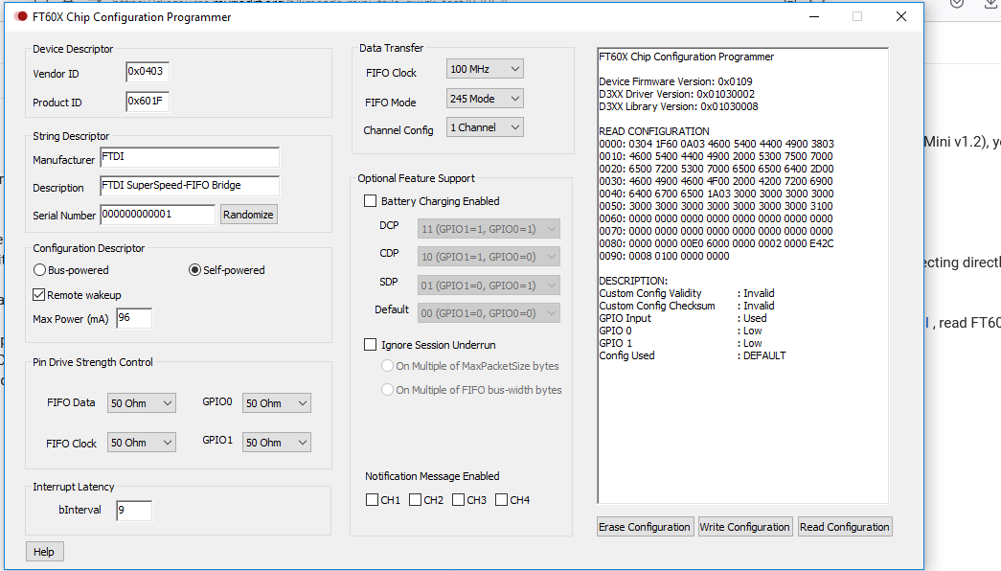Open the SDP GPIO setting dropdown

tap(489, 285)
